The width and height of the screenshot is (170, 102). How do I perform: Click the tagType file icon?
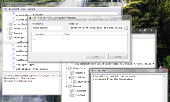pyautogui.click(x=13, y=65)
